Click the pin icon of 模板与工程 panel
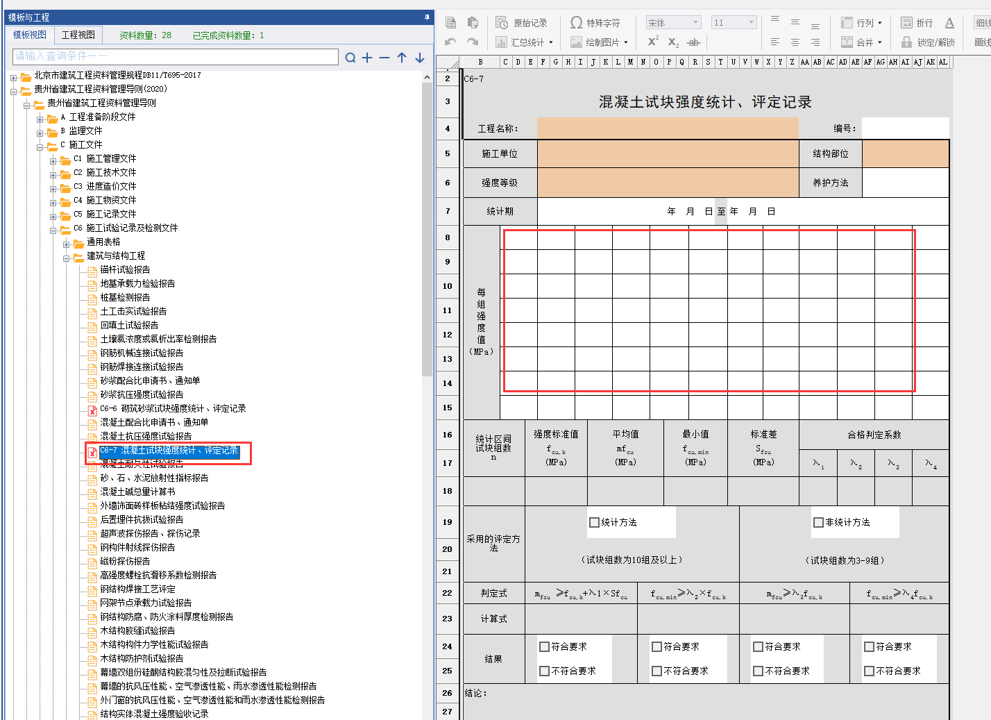991x720 pixels. pyautogui.click(x=427, y=17)
